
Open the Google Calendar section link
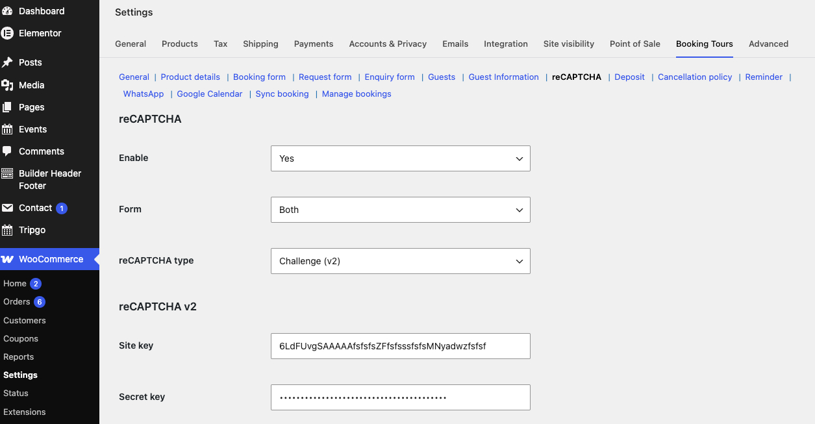click(210, 94)
